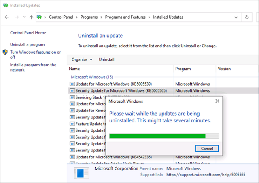Screen dimensions: 259x183
Task: Click the Installed Updates title bar icon
Action: tap(6, 5)
